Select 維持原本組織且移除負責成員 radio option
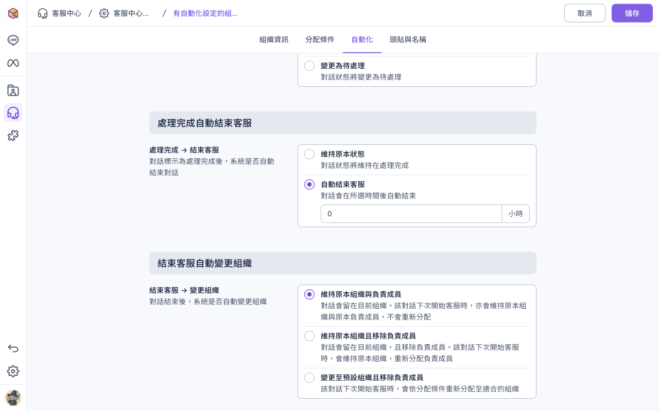 coord(309,336)
